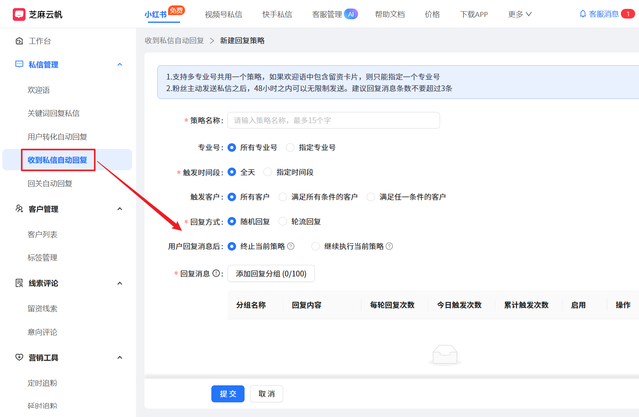Select the 指定专业号 radio option
The height and width of the screenshot is (417, 639).
(290, 147)
